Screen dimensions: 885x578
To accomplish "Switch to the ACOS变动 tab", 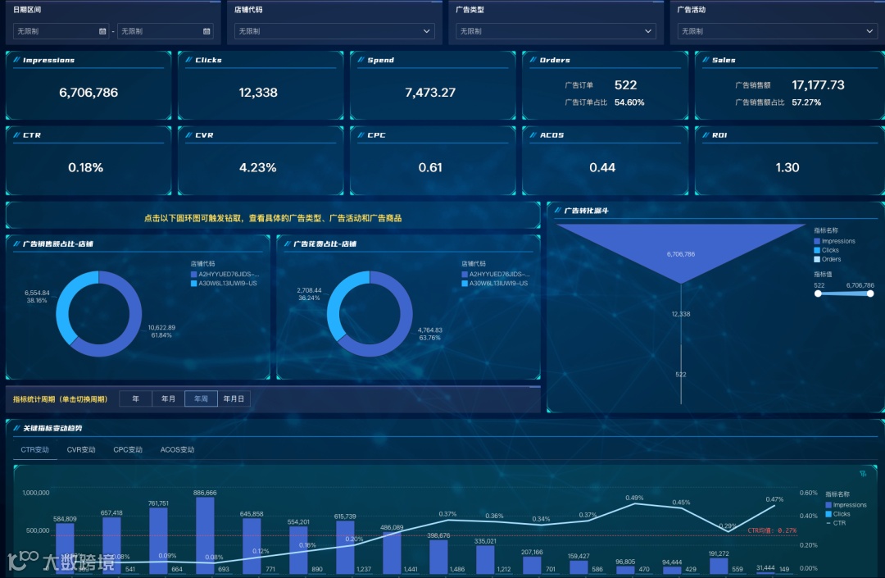I will (177, 450).
